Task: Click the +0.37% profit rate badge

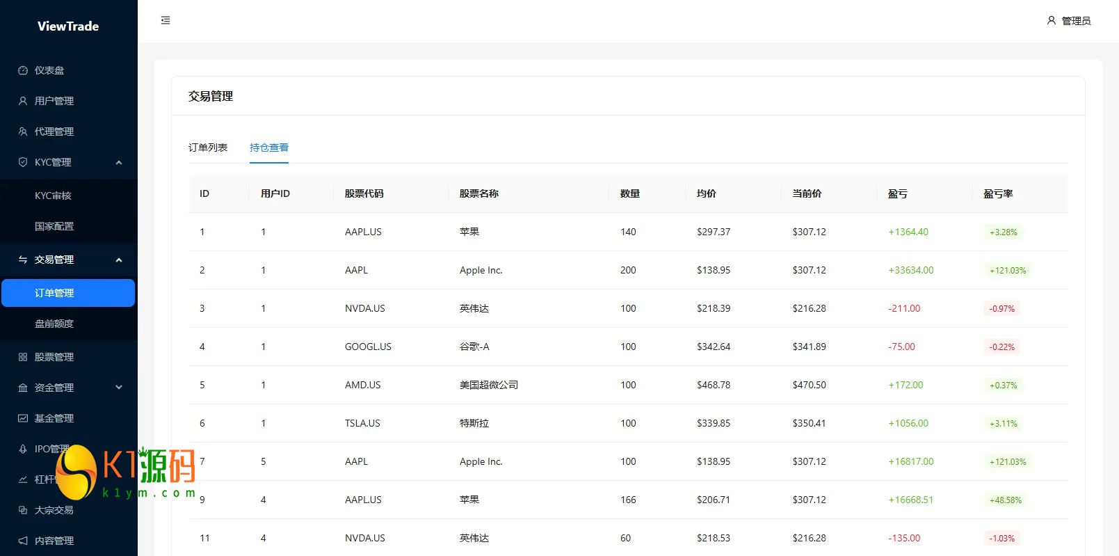Action: 1003,386
